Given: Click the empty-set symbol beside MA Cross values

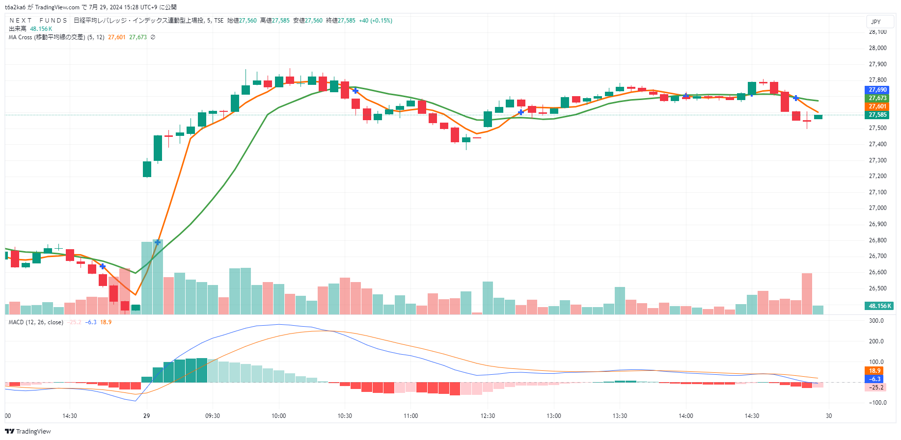Looking at the screenshot, I should coord(153,37).
